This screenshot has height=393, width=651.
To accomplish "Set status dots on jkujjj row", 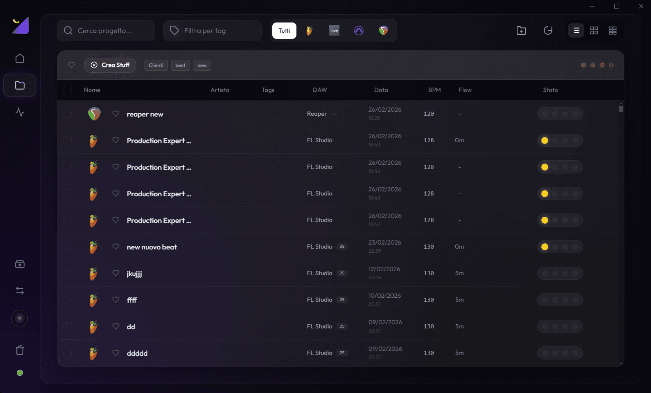I will [560, 273].
